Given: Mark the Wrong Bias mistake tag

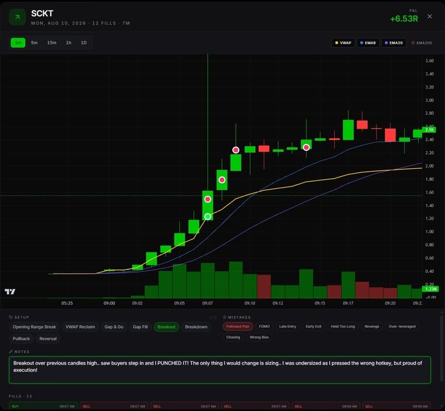Looking at the screenshot, I should [259, 337].
